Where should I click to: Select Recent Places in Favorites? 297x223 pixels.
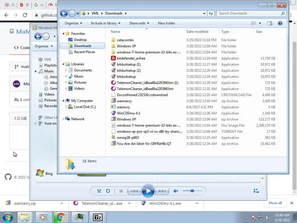coord(84,52)
